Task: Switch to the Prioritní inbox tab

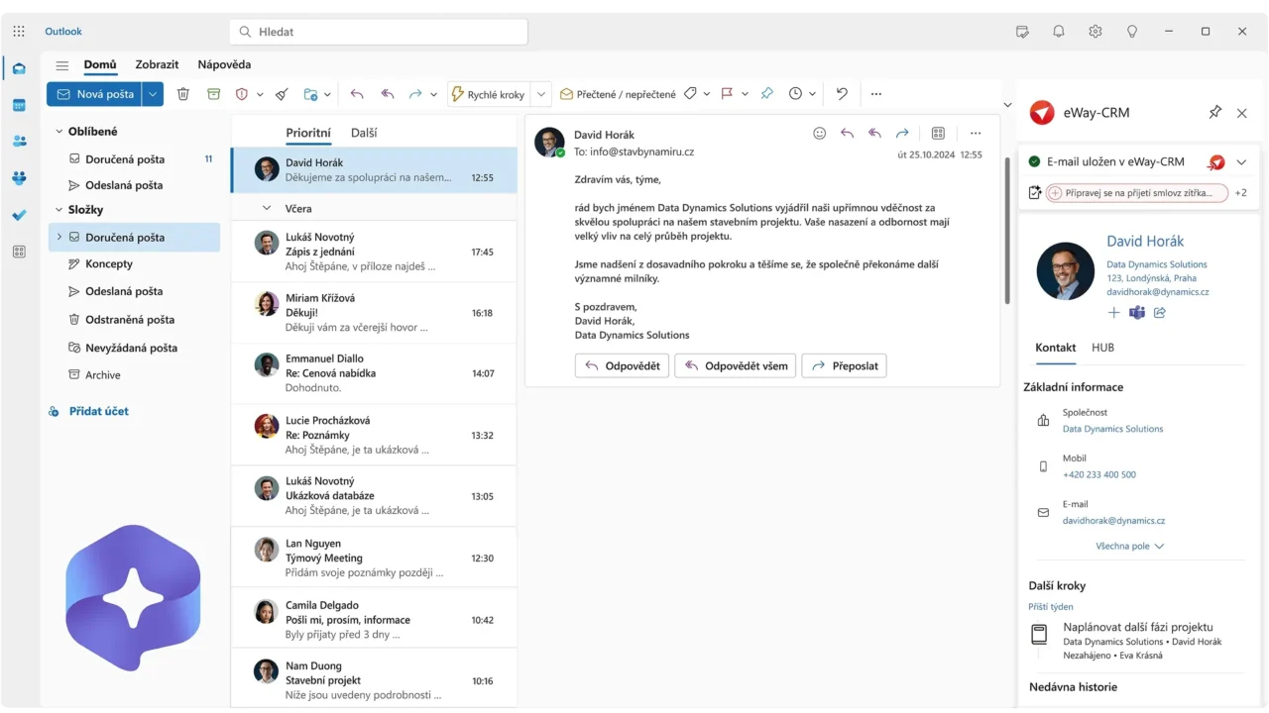Action: (x=308, y=133)
